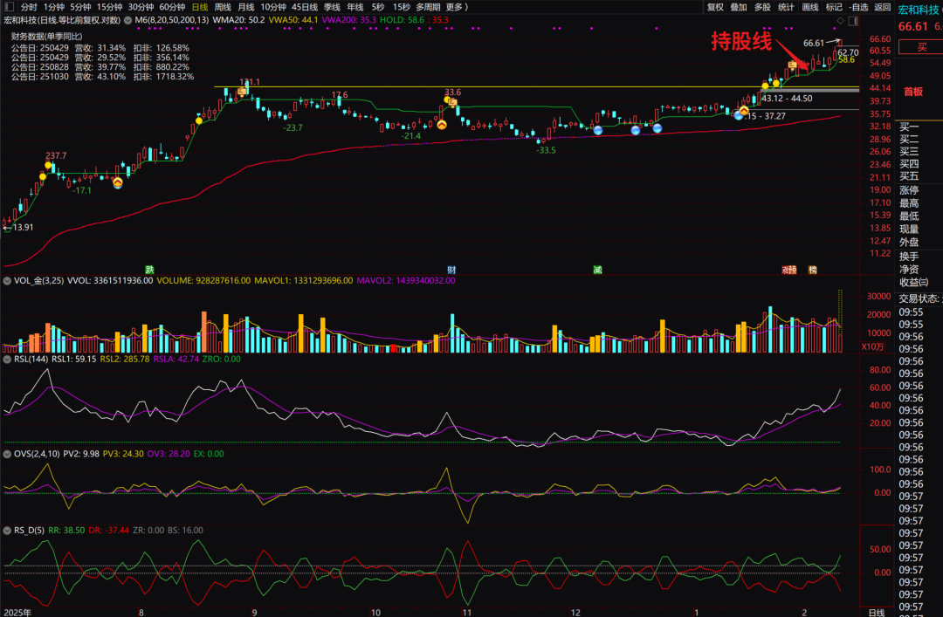Click the yellow signal dot beside 237.7 label
The width and height of the screenshot is (943, 617).
pos(48,165)
